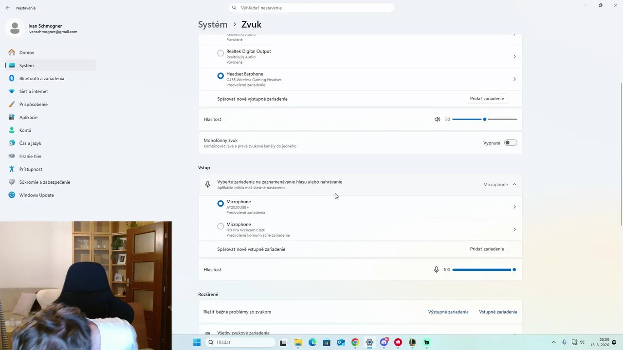This screenshot has height=350, width=623.
Task: Click the 'Spárovať nové vstupné zariadenie' text
Action: coord(251,249)
